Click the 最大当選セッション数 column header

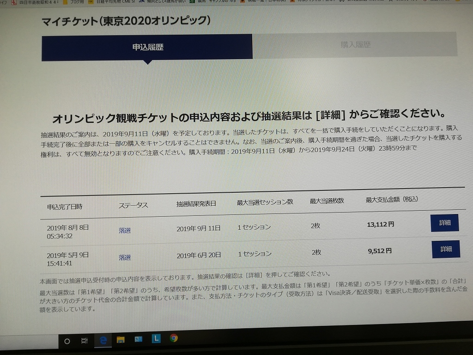click(x=265, y=202)
